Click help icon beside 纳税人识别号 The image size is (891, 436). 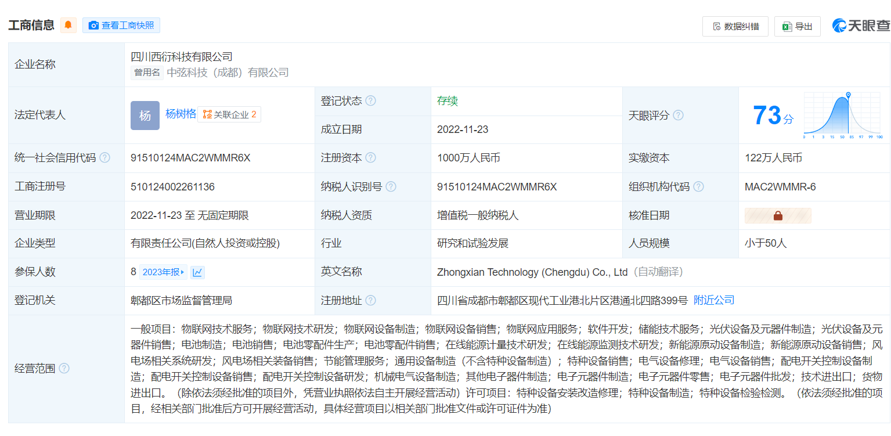391,186
